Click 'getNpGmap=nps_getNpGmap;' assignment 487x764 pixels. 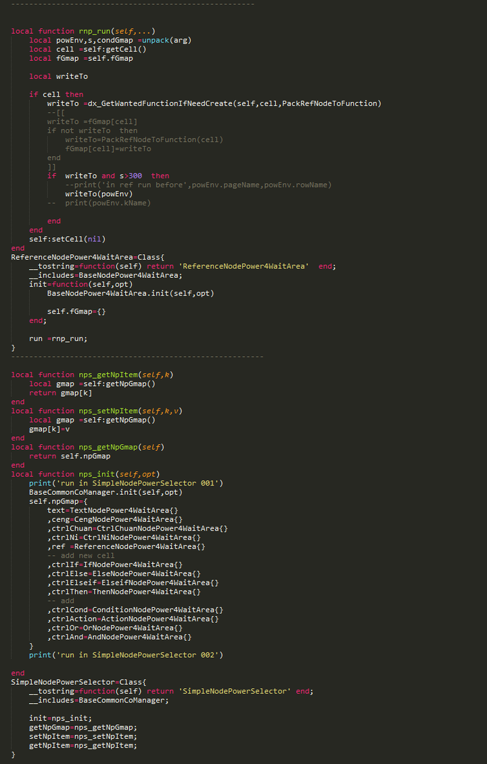[x=83, y=727]
